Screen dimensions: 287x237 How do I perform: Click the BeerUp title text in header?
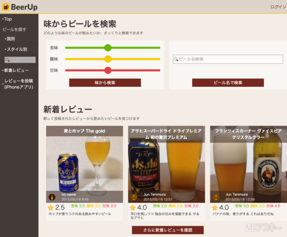(24, 7)
